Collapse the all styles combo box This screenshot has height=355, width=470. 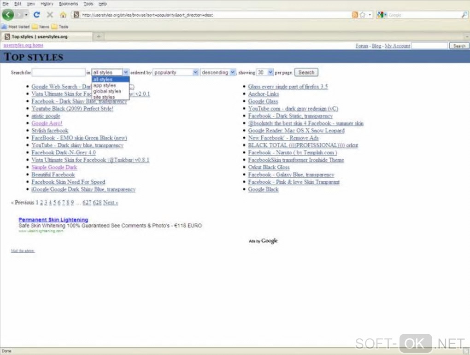pos(110,72)
